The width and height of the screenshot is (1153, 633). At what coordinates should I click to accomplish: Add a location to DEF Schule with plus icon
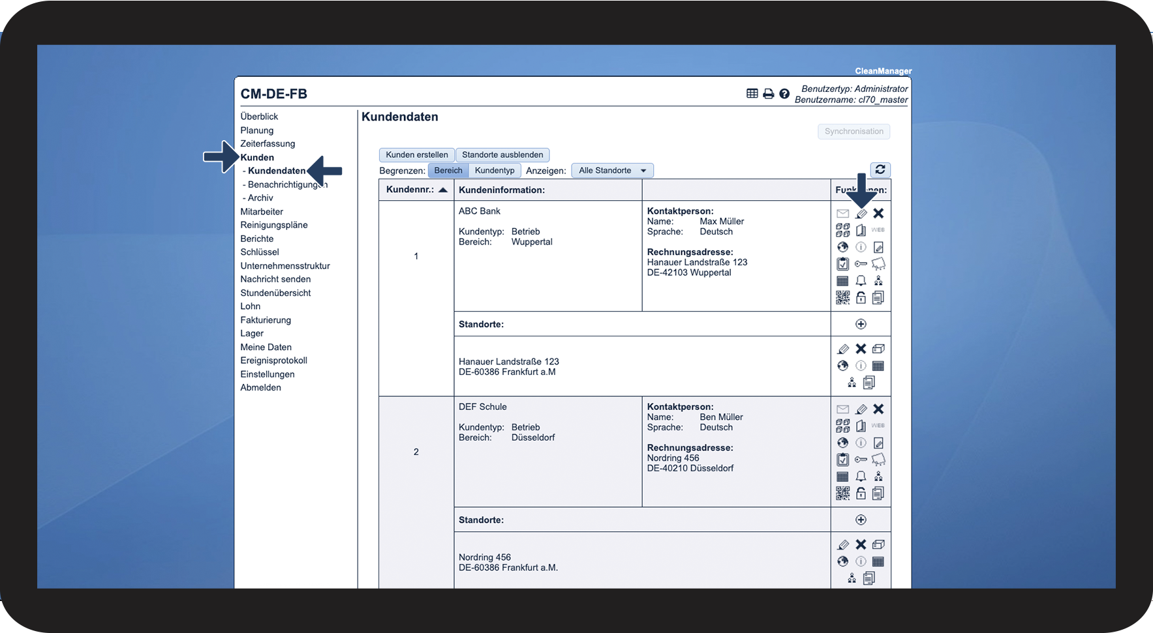click(x=861, y=520)
